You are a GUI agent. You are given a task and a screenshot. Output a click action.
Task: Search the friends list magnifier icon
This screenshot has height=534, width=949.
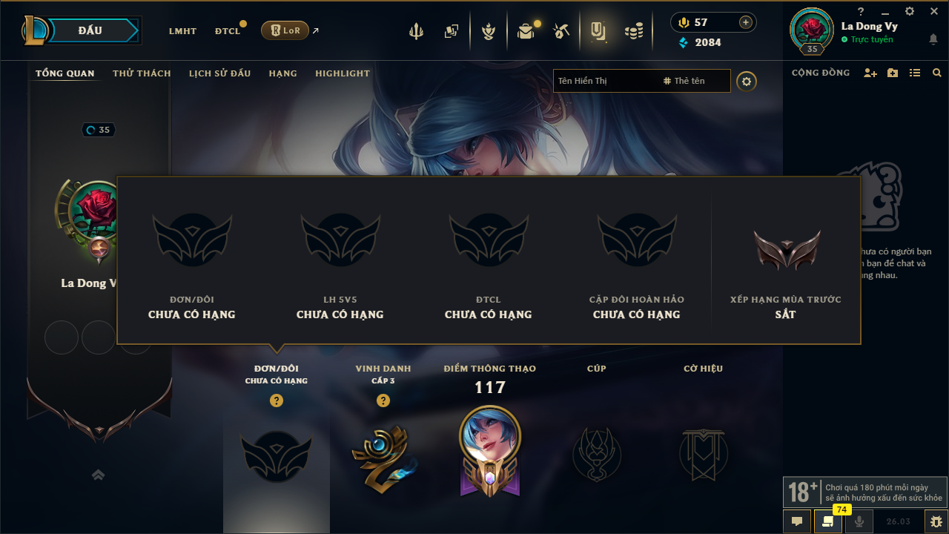[x=937, y=73]
